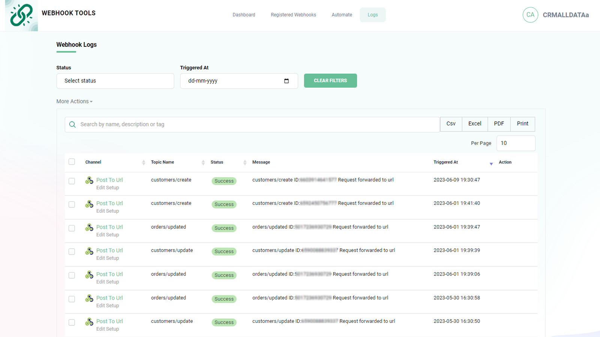This screenshot has width=600, height=337.
Task: Check the row triggered at 2023-06-09 19:30:47
Action: click(x=72, y=181)
